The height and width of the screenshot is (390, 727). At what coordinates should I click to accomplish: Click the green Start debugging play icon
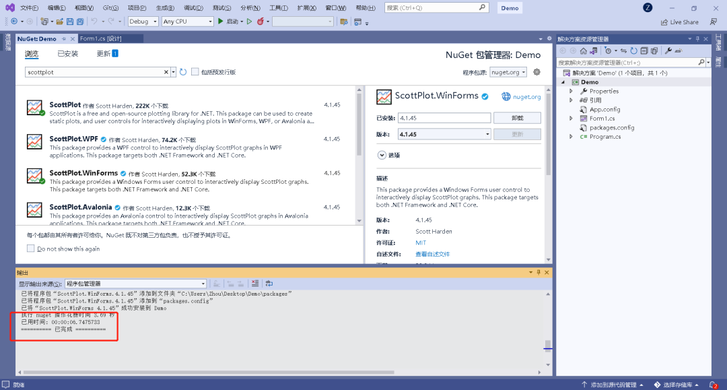pyautogui.click(x=220, y=22)
